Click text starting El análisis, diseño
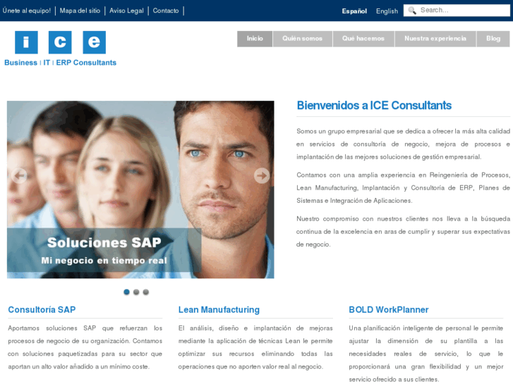Image resolution: width=513 pixels, height=384 pixels. [255, 347]
